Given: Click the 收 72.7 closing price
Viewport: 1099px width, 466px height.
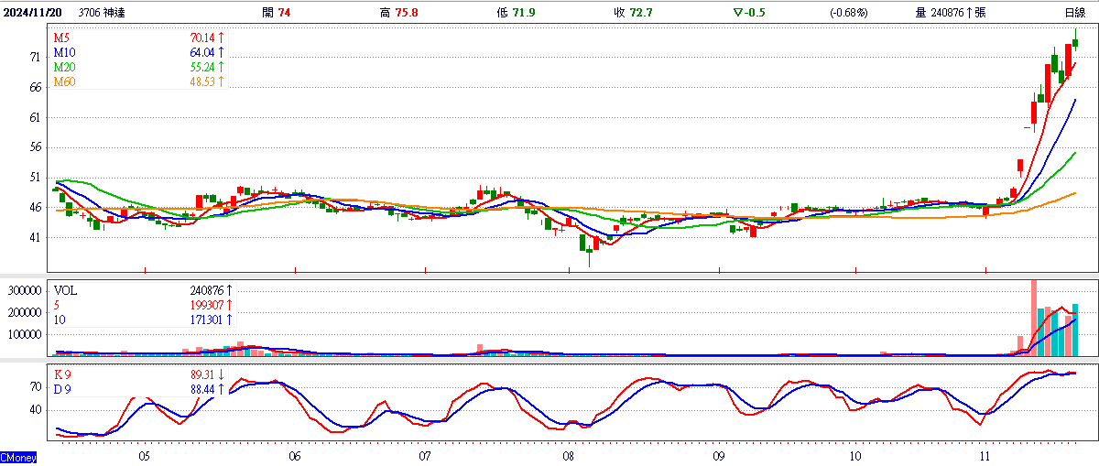Looking at the screenshot, I should coord(633,13).
